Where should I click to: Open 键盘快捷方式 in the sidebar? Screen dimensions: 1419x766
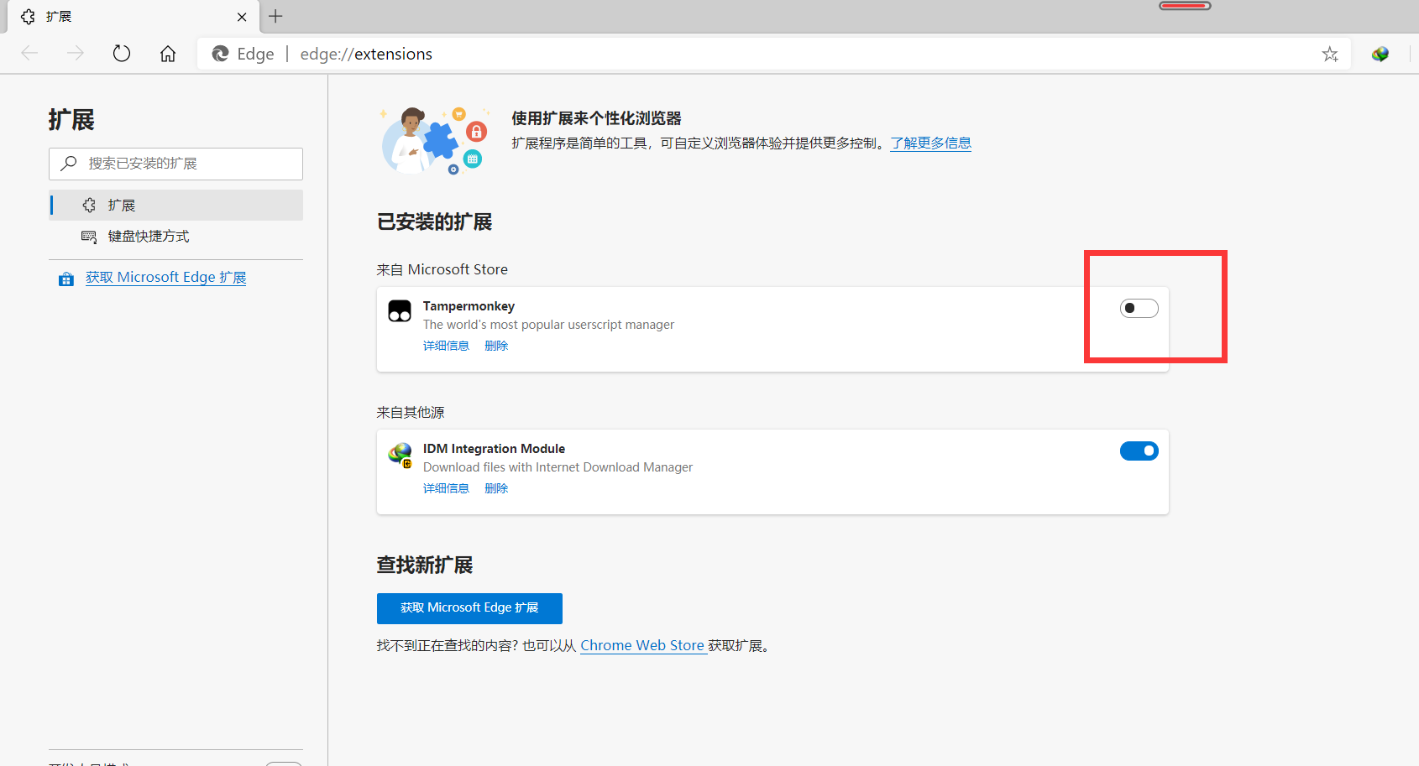tap(176, 237)
